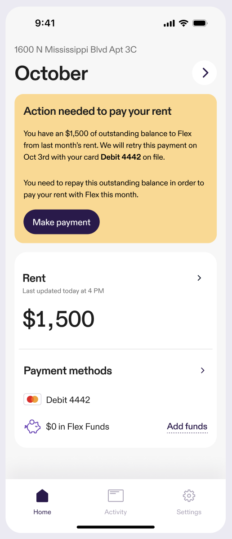Image resolution: width=232 pixels, height=539 pixels.
Task: Click Add funds link
Action: click(187, 427)
